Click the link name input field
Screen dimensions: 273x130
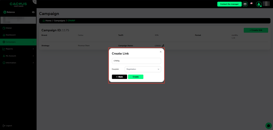pos(136,61)
